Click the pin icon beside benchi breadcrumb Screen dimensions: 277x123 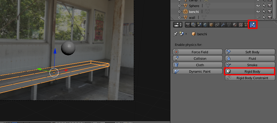tap(175, 34)
